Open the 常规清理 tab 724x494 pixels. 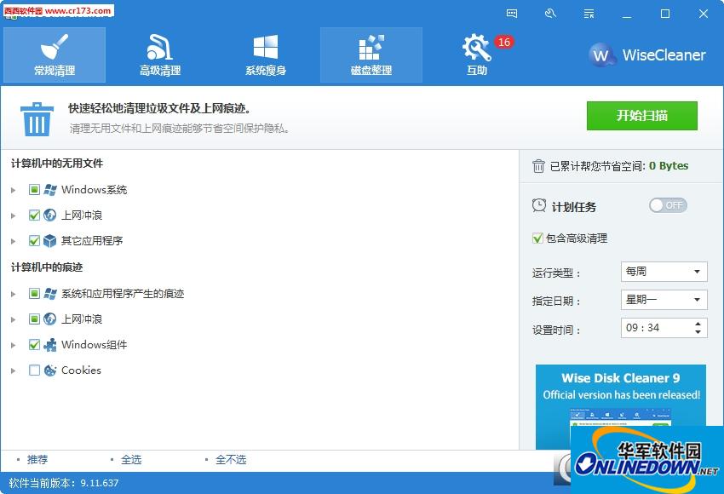55,55
